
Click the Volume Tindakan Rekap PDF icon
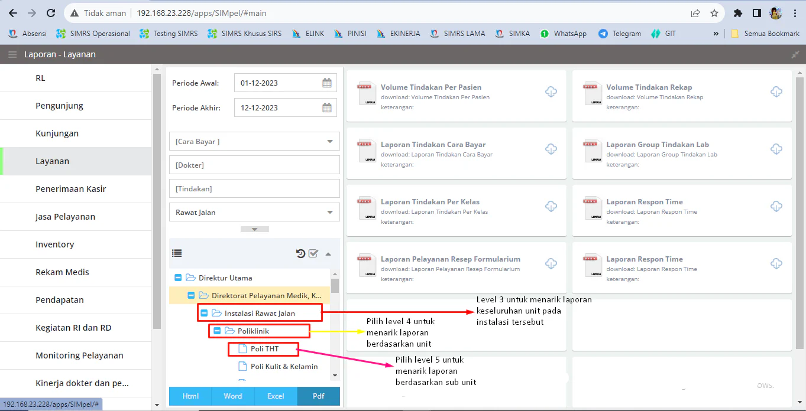pos(592,94)
